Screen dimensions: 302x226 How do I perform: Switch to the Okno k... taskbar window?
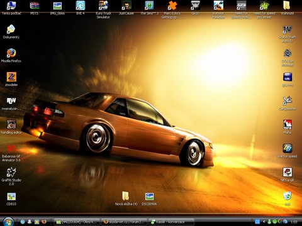77,222
